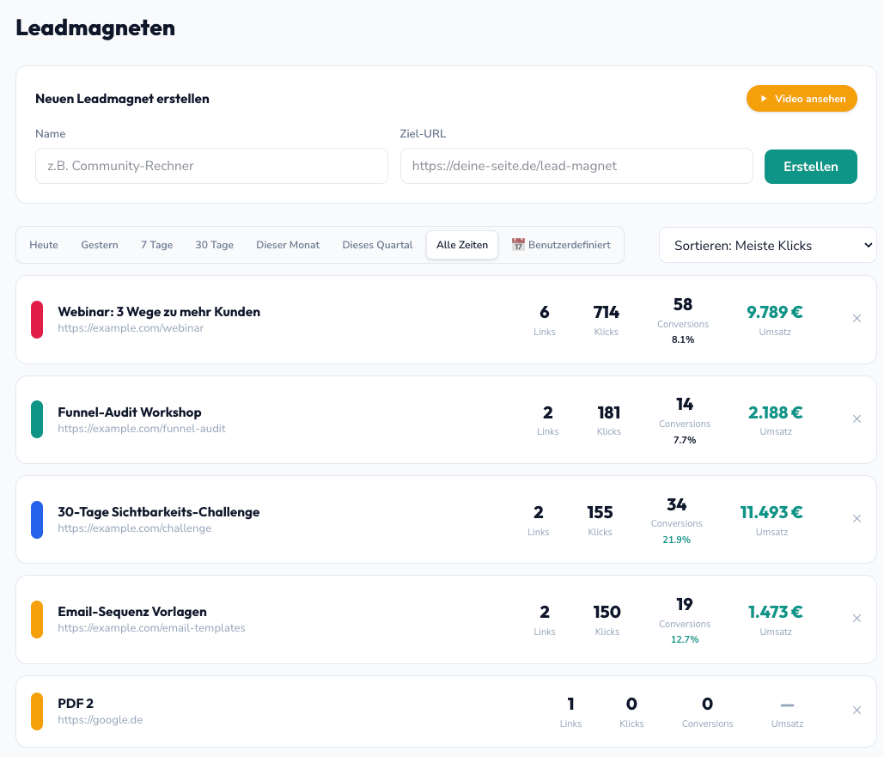Switch to the Heute time filter
Viewport: 884px width, 757px height.
click(x=44, y=245)
